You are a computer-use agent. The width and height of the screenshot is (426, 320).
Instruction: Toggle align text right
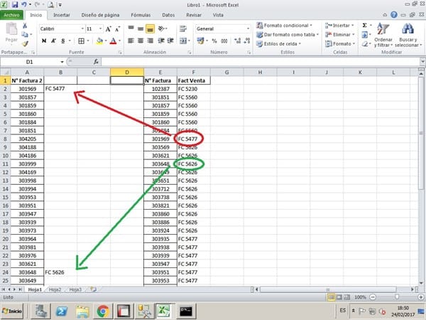[x=150, y=41]
